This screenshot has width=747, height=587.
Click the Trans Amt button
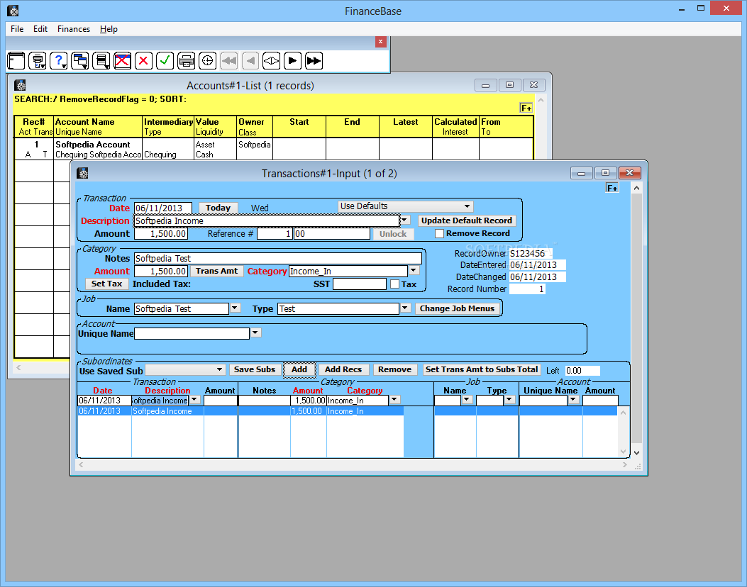pos(217,271)
